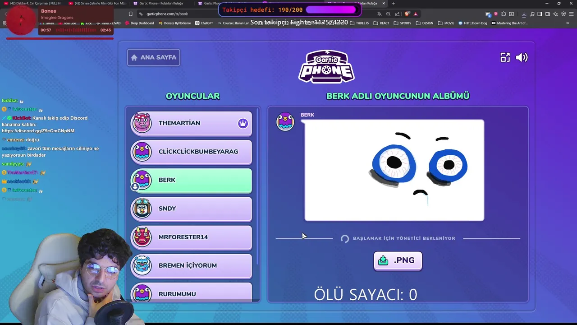577x325 pixels.
Task: Select player CLICKCLICKBUMBEYARAG
Action: 191,152
